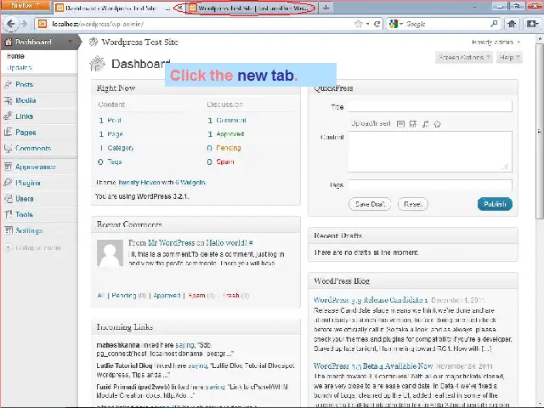Viewport: 544px width, 408px height.
Task: Click the browser Back arrow button
Action: pos(11,24)
